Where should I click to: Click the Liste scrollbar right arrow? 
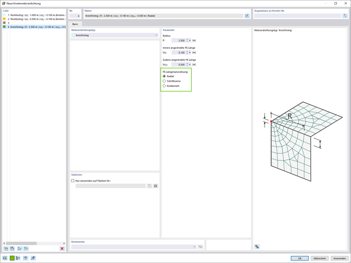pyautogui.click(x=64, y=243)
